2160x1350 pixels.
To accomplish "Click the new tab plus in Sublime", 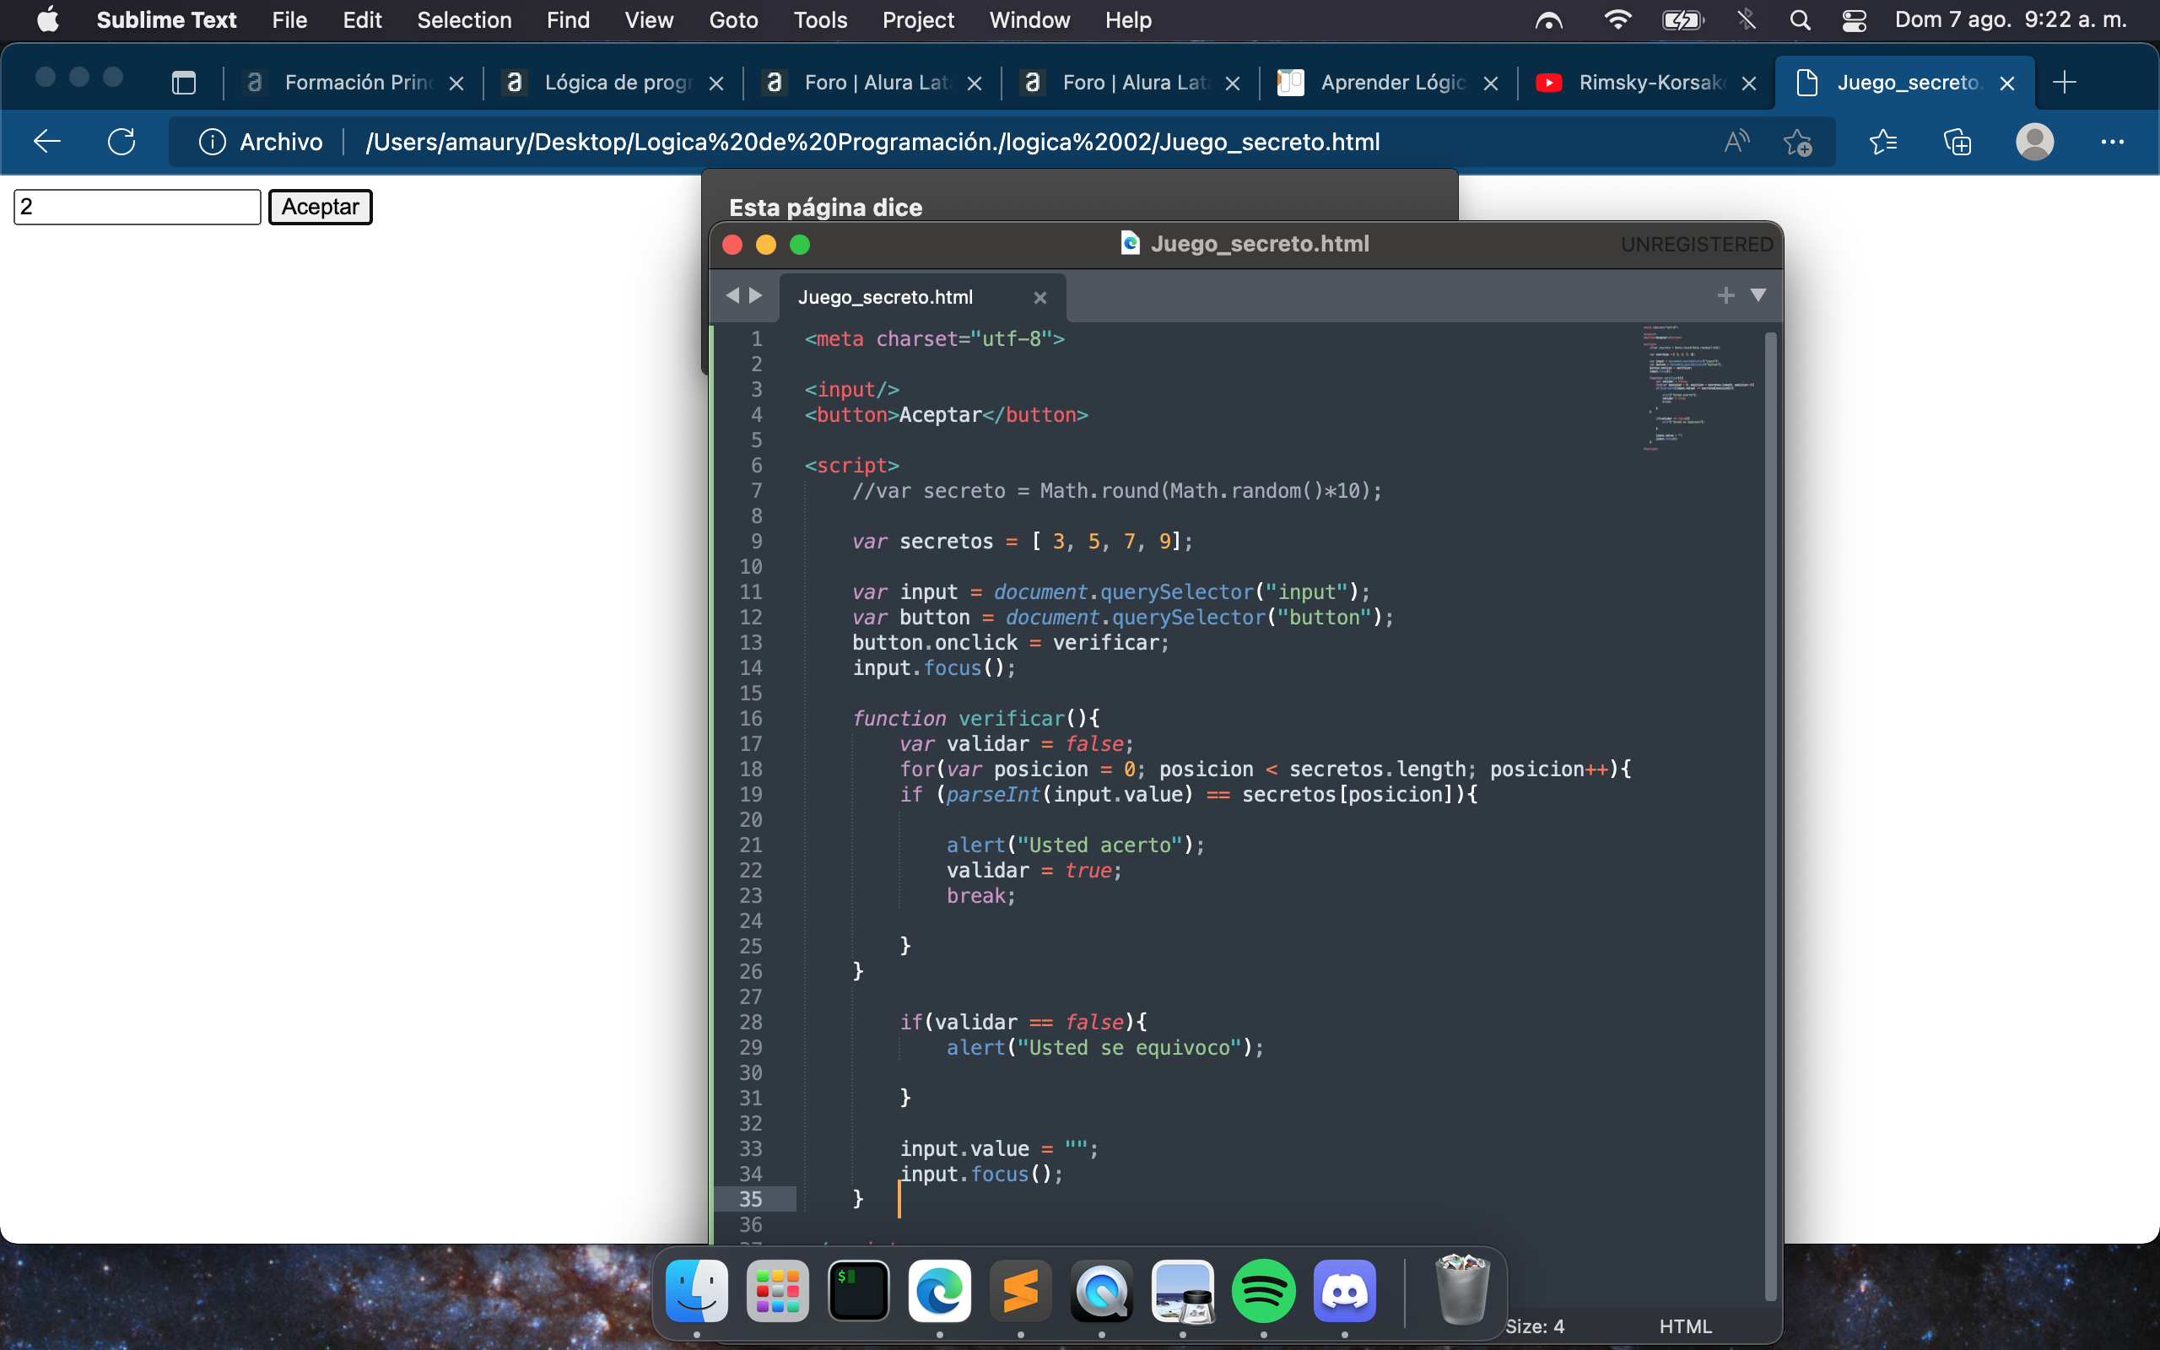I will click(1725, 295).
